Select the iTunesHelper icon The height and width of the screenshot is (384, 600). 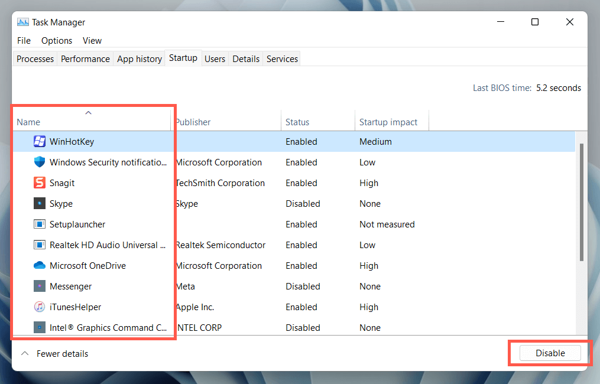click(x=40, y=307)
